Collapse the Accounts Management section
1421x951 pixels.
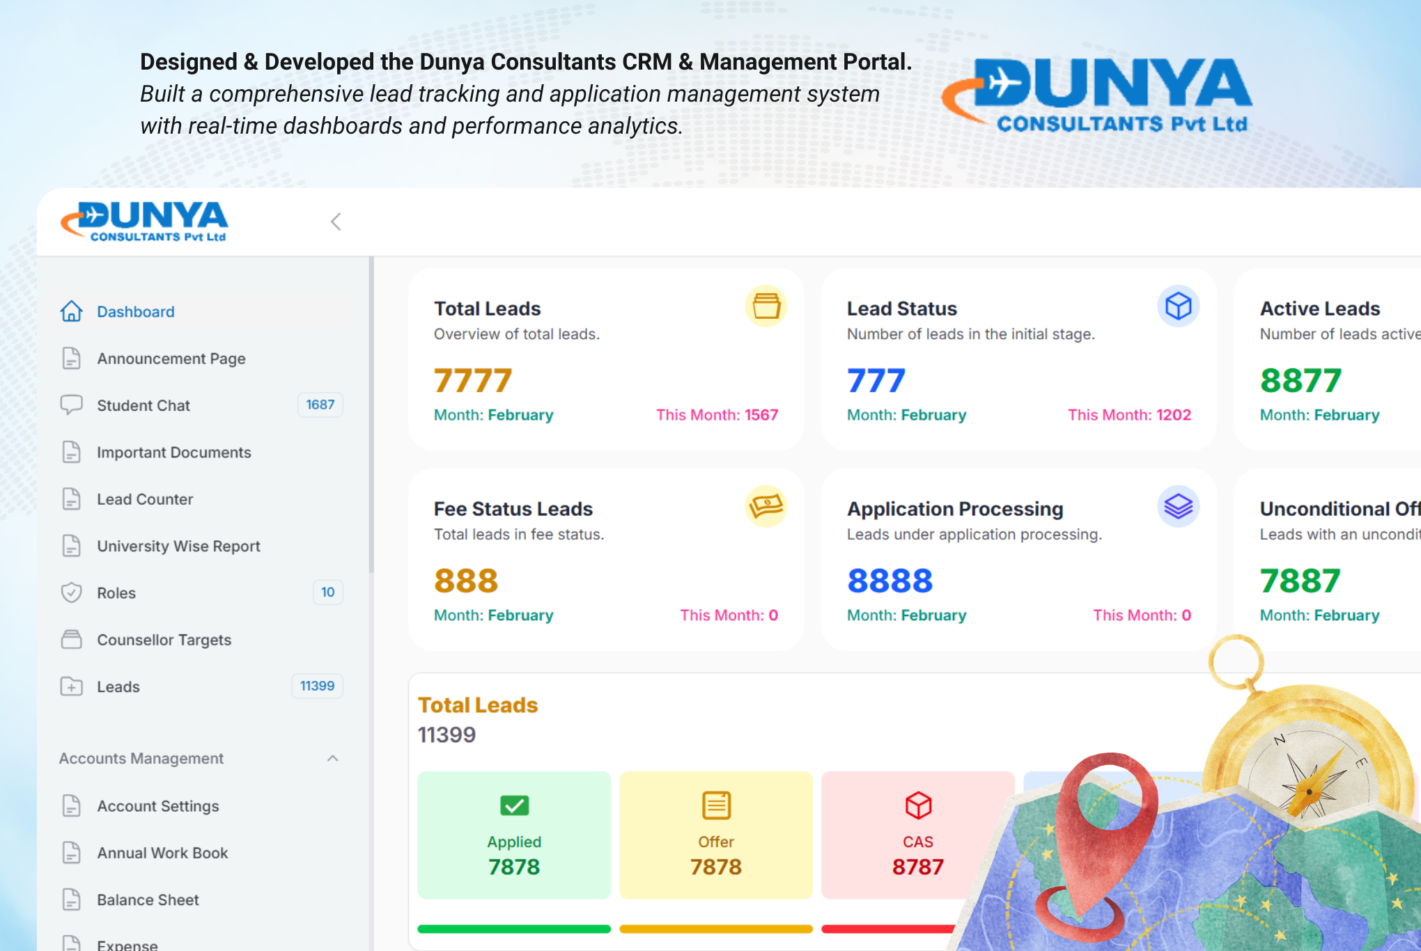[x=332, y=758]
